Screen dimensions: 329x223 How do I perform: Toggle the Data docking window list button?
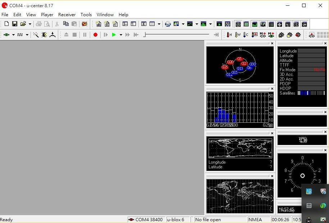pos(271,24)
